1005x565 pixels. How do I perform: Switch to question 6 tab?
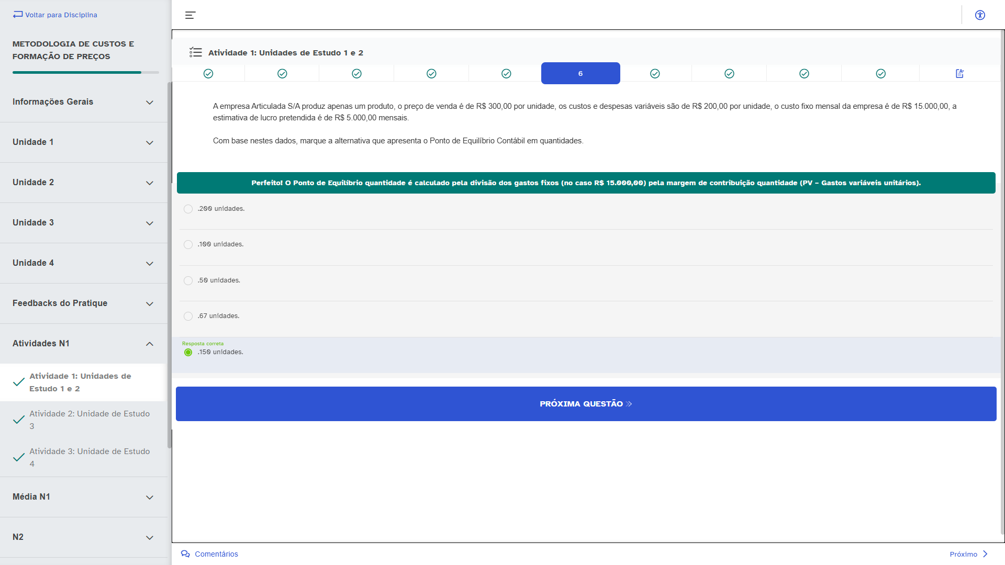(x=580, y=74)
